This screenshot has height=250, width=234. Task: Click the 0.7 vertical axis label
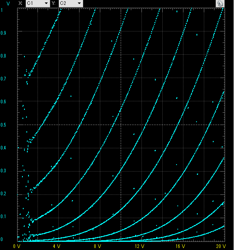pos(3,79)
